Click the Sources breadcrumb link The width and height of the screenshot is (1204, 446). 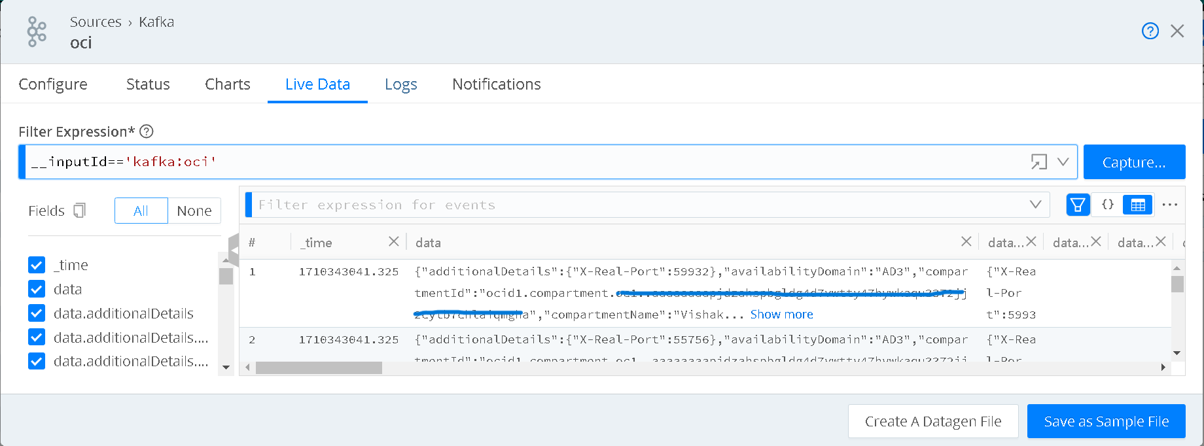[x=96, y=22]
